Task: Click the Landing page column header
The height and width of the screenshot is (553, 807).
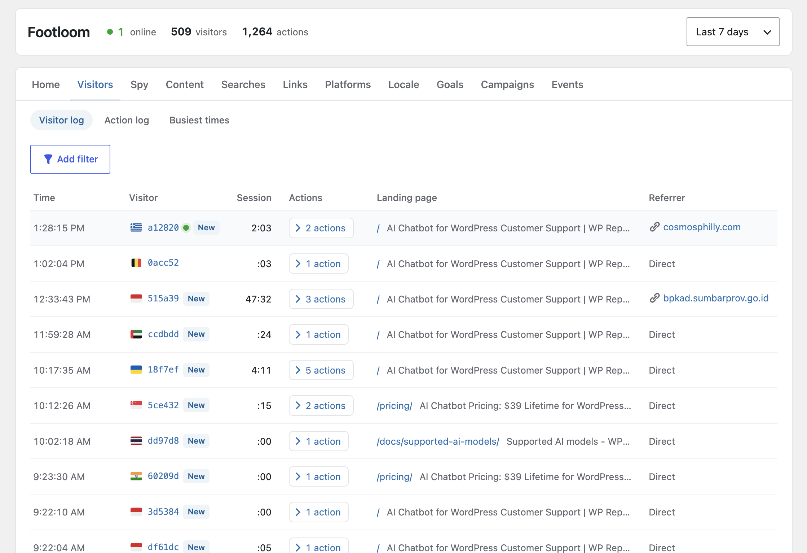Action: [x=407, y=198]
